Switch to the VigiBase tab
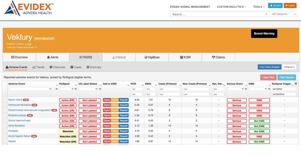This screenshot has height=157, width=301. tap(152, 57)
